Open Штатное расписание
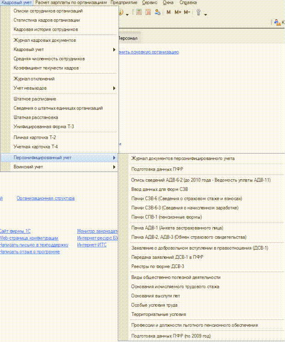285x342 pixels. [x=60, y=99]
